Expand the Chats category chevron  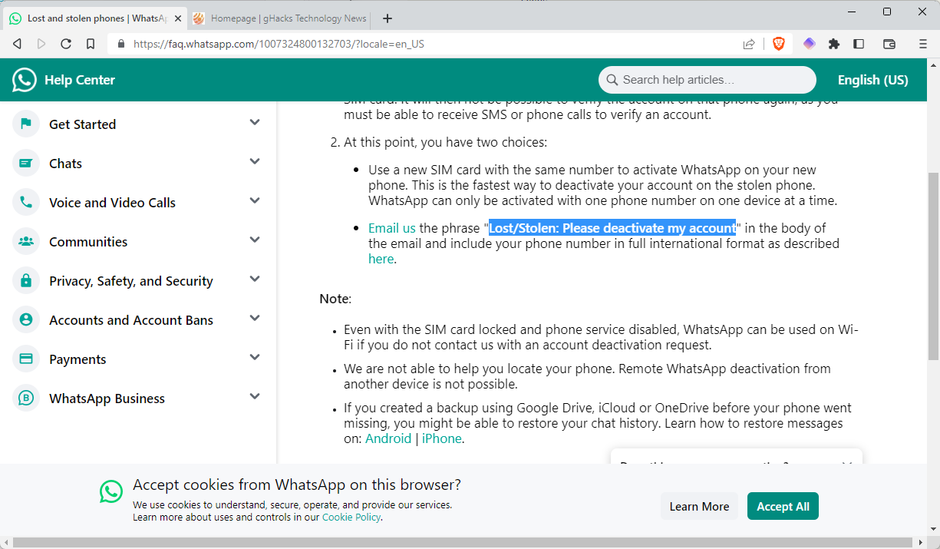coord(255,162)
